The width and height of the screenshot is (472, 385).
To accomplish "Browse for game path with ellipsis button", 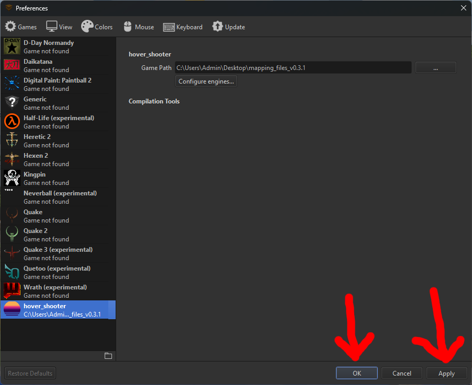I will pos(435,68).
